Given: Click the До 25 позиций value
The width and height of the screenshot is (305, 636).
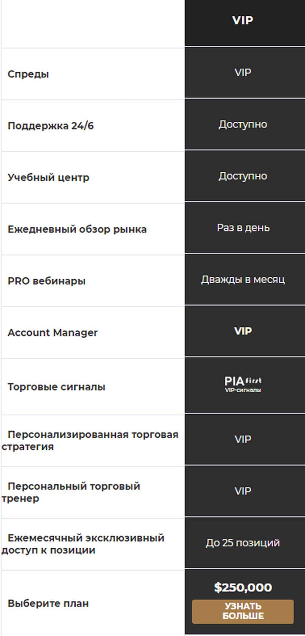Looking at the screenshot, I should coord(243,543).
